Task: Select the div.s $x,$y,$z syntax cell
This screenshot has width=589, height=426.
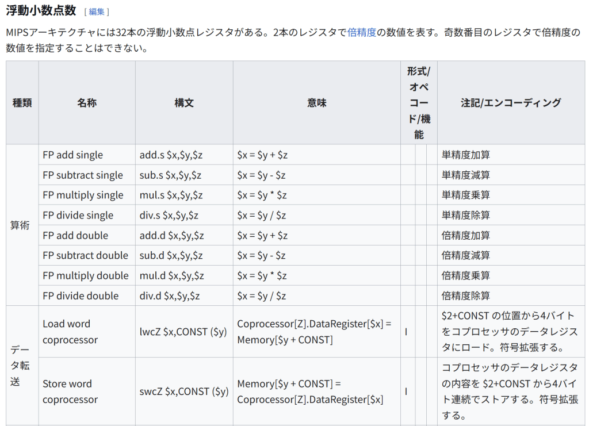Action: (x=169, y=216)
